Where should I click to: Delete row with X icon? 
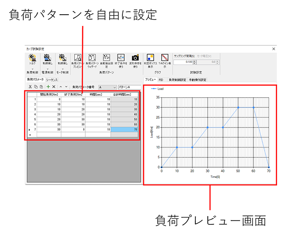(x=54, y=87)
